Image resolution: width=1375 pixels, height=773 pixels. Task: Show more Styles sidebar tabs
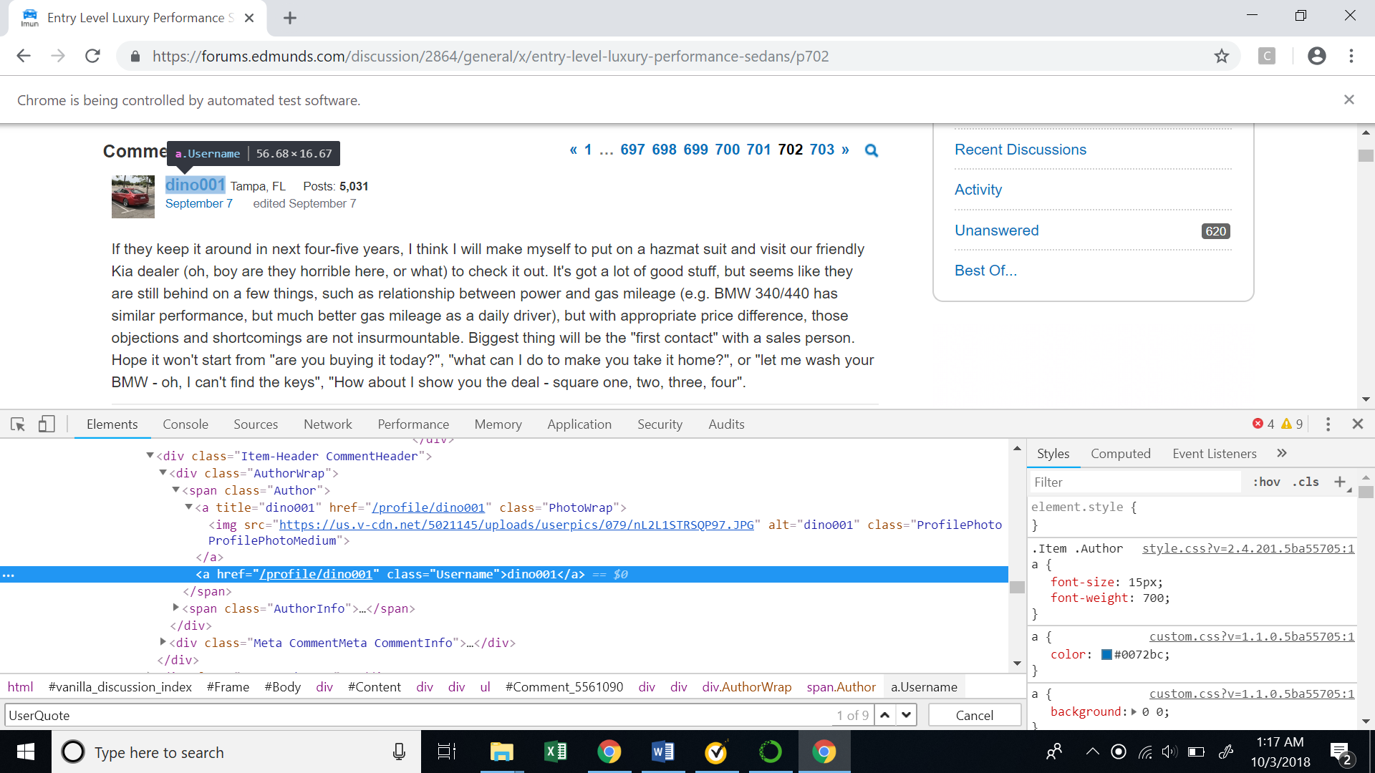(x=1282, y=453)
